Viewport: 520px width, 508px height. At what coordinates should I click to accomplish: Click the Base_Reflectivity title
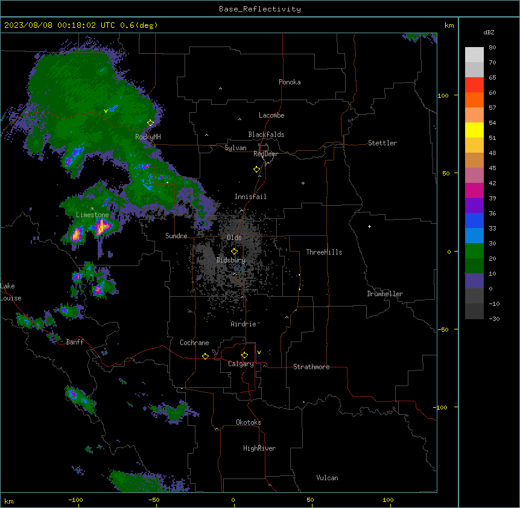pyautogui.click(x=260, y=9)
